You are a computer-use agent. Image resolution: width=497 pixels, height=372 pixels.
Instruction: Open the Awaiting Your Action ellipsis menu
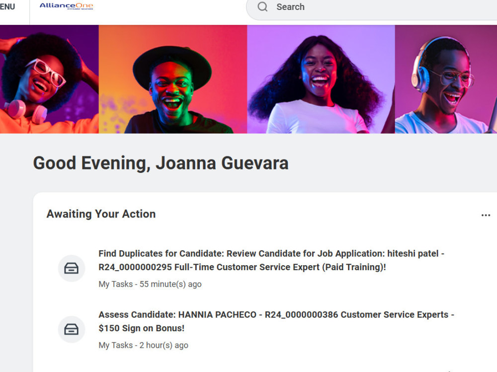tap(486, 215)
